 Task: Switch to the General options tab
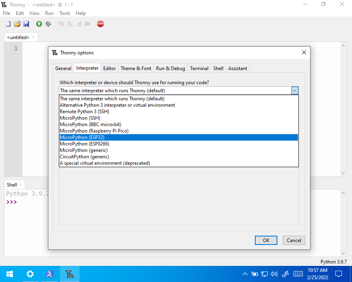(63, 68)
